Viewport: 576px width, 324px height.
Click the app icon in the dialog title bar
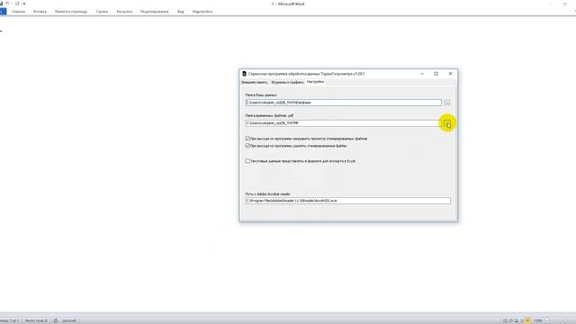[x=244, y=74]
